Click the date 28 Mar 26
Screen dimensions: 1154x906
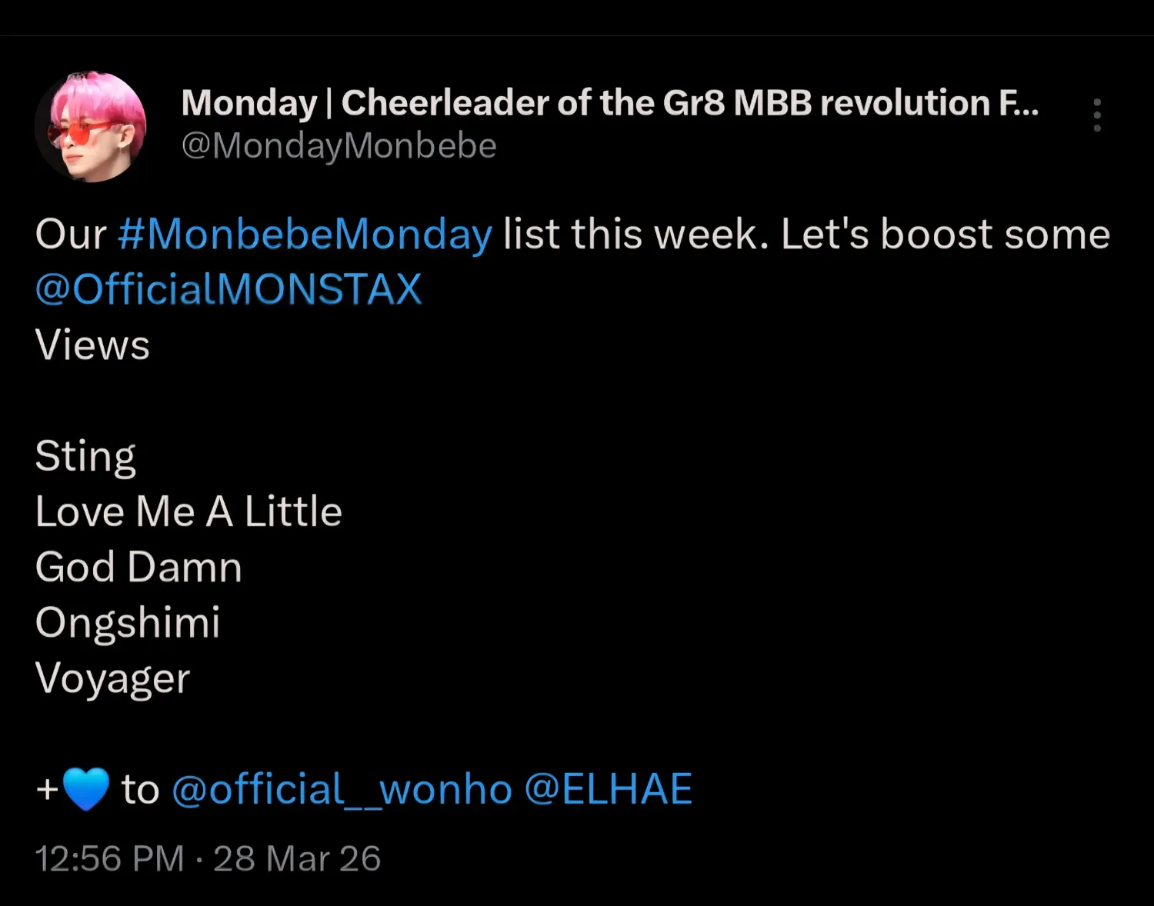tap(297, 858)
